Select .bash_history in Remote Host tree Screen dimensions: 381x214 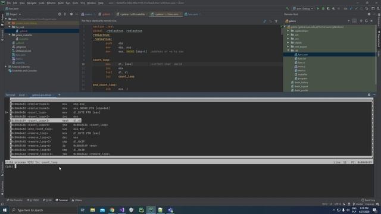click(299, 83)
